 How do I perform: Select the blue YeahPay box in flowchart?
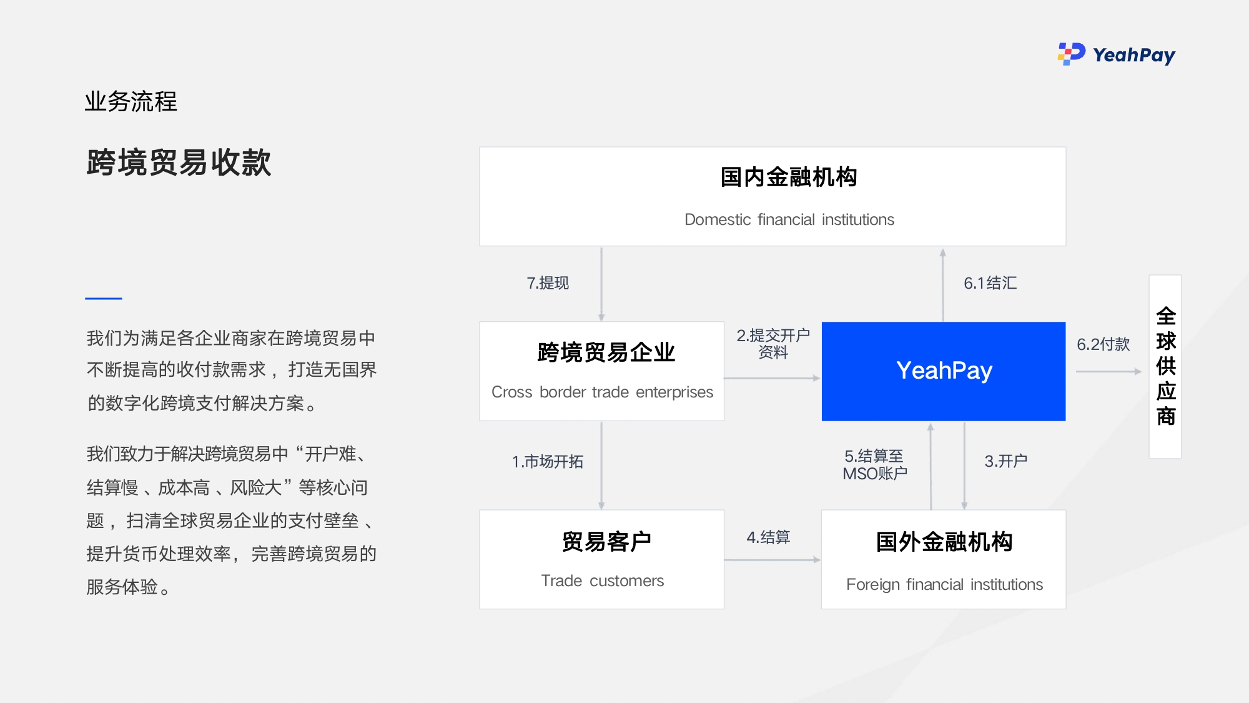pos(944,371)
